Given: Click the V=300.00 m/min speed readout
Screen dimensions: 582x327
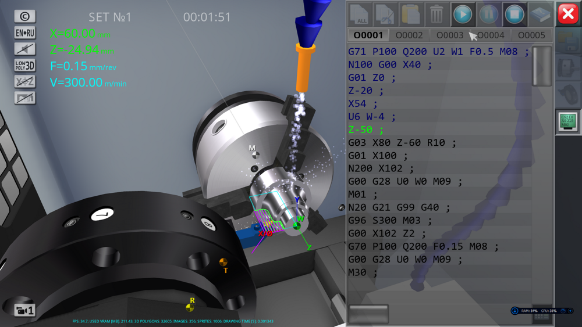Looking at the screenshot, I should tap(88, 82).
